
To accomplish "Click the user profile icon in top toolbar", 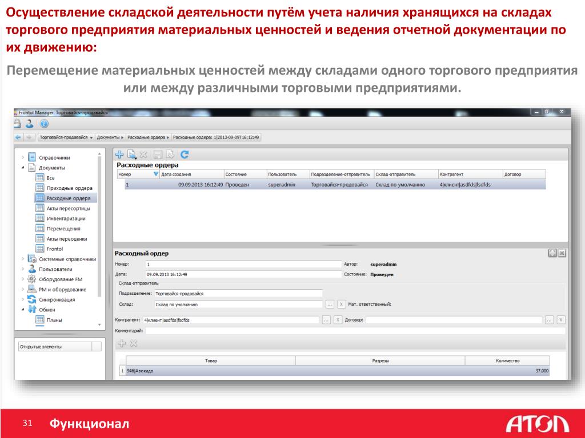I will point(30,124).
